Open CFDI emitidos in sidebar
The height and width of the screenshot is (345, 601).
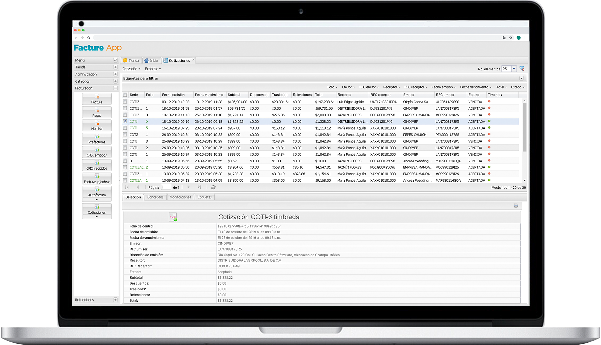click(x=97, y=152)
